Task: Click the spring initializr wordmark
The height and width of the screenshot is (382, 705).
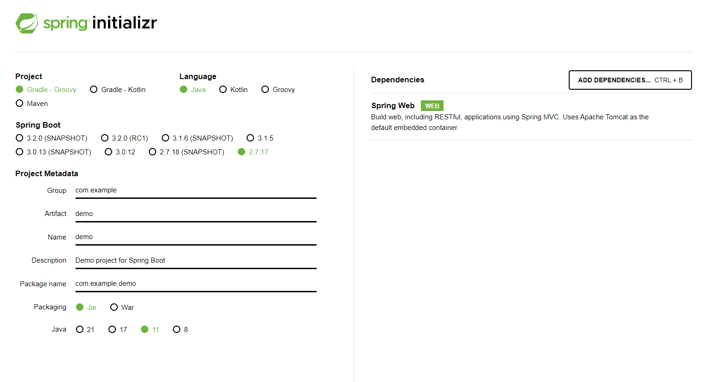Action: click(x=100, y=23)
